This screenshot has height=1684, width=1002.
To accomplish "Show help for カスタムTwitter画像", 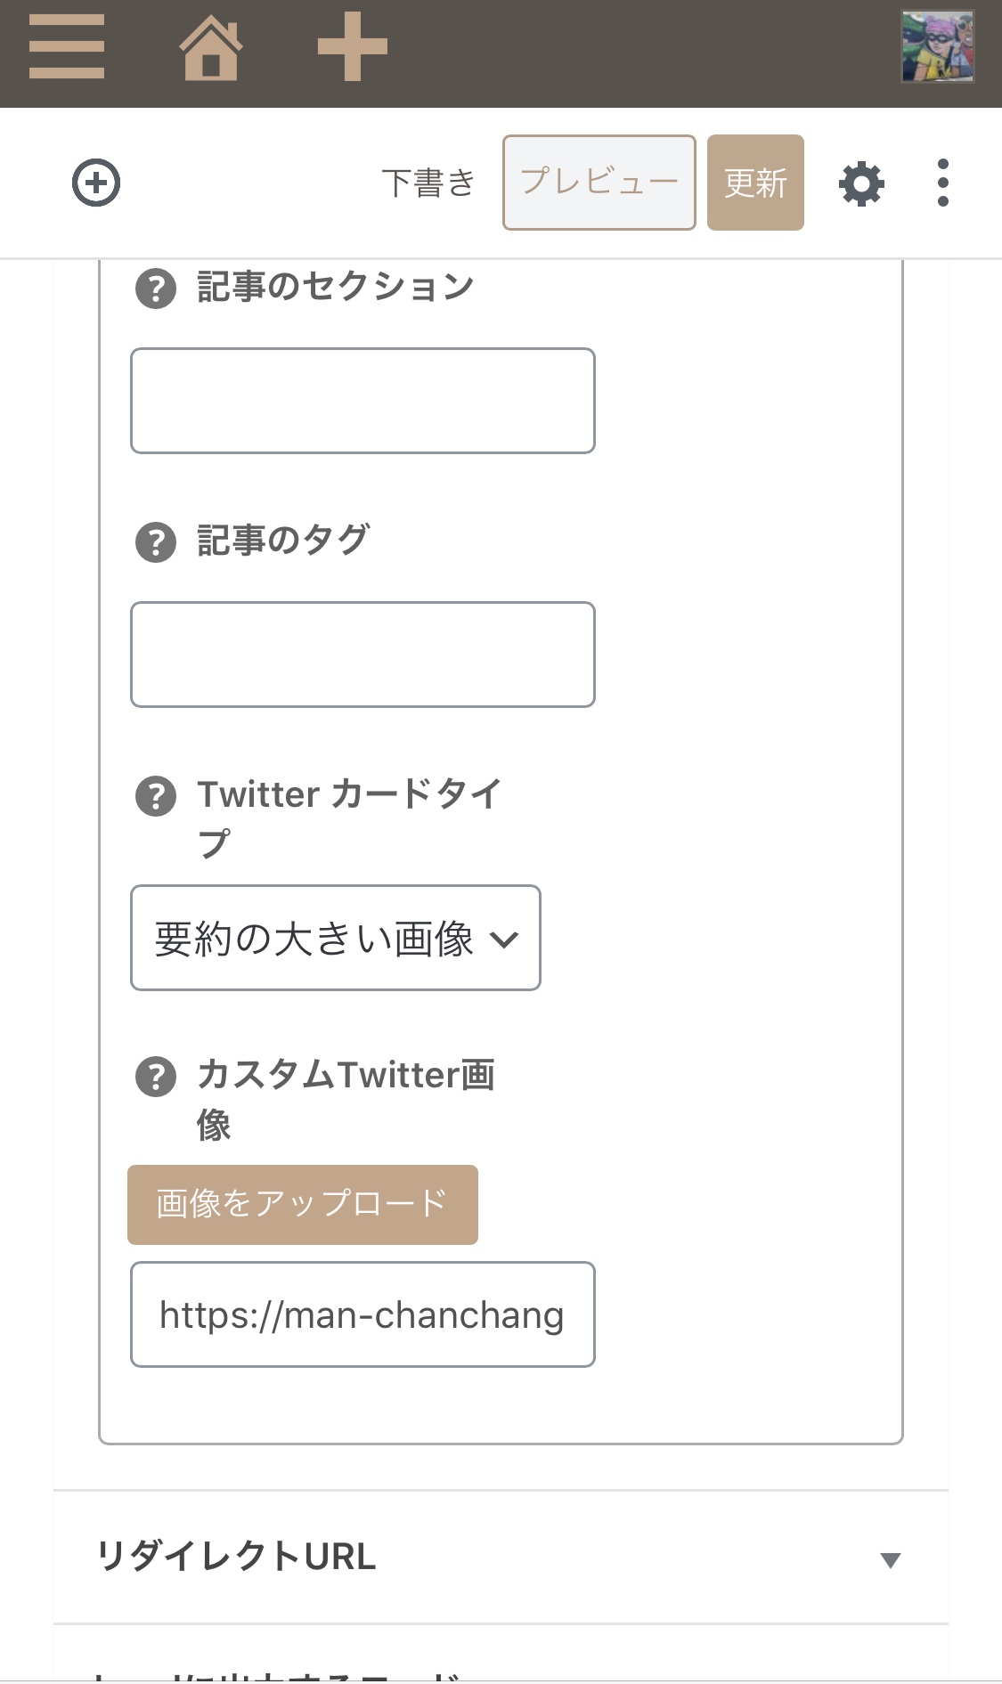I will point(156,1078).
